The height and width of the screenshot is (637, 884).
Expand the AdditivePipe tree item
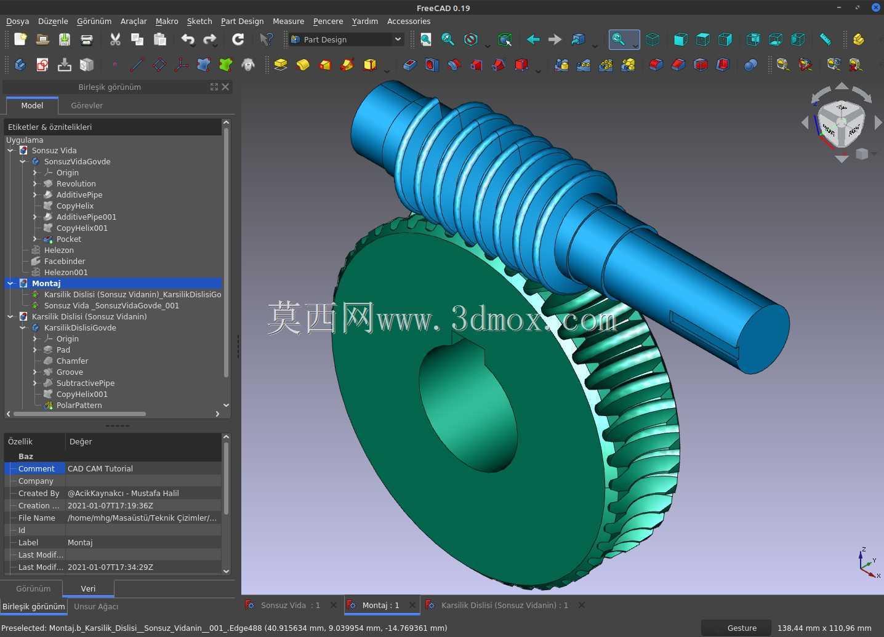[x=35, y=194]
